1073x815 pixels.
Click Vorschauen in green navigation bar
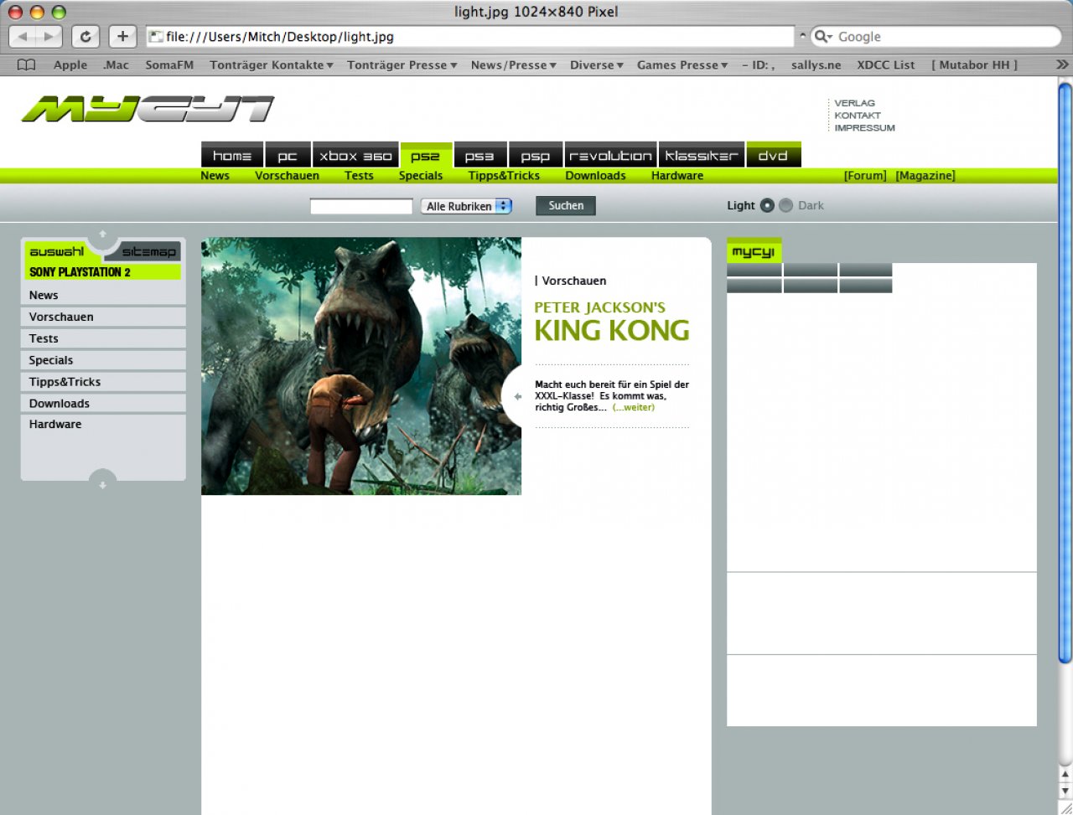click(x=287, y=176)
